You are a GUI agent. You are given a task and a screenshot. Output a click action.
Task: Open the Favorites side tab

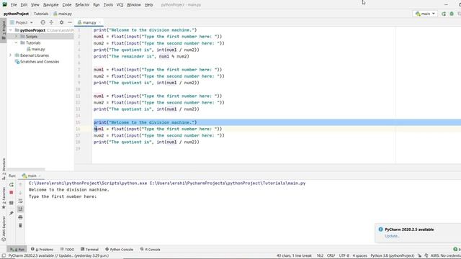(4, 199)
